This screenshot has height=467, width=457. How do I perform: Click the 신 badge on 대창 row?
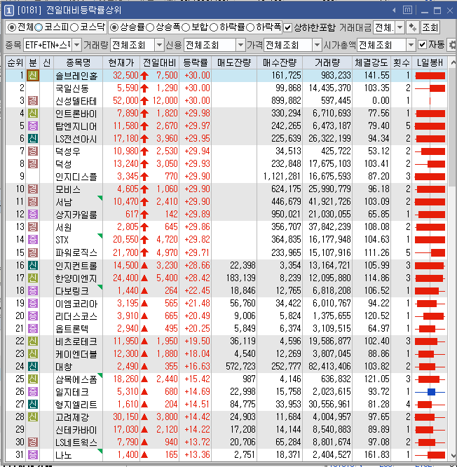pos(33,366)
